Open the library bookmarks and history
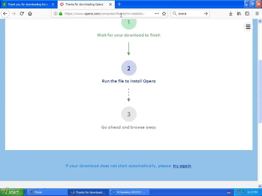This screenshot has width=262, height=196. click(x=239, y=14)
